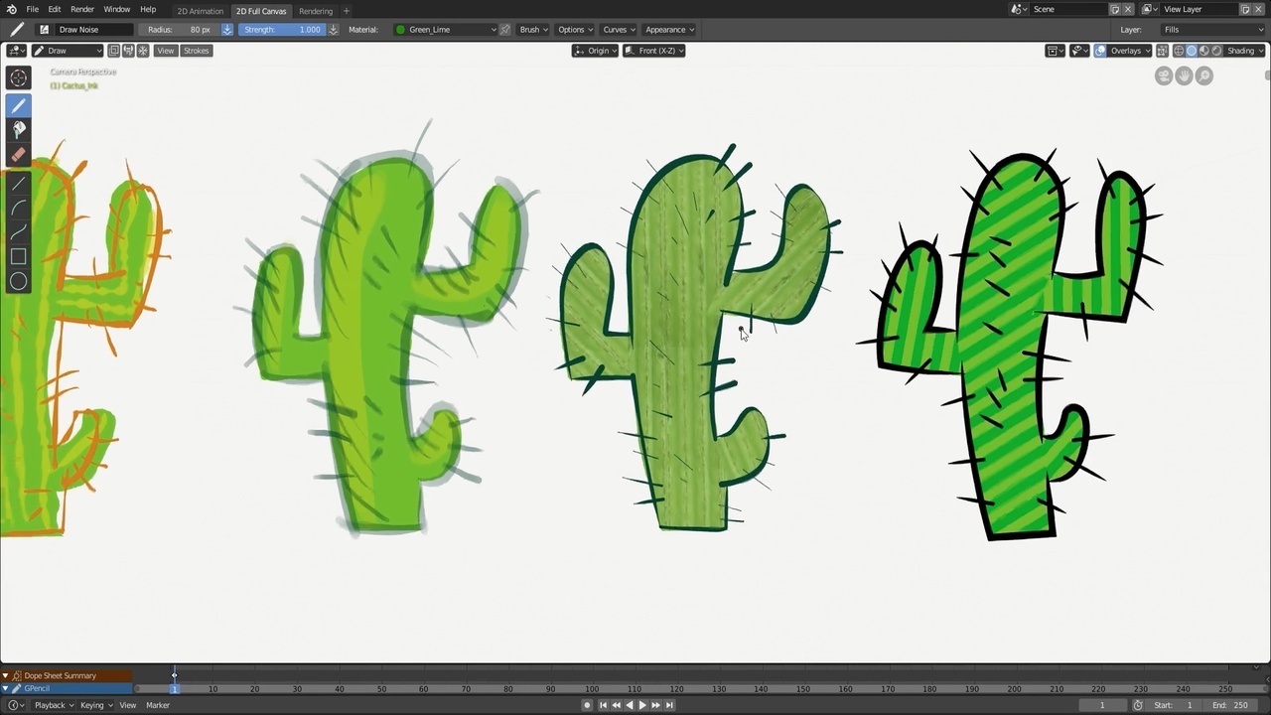Open the Render menu
The width and height of the screenshot is (1271, 715).
click(x=82, y=9)
